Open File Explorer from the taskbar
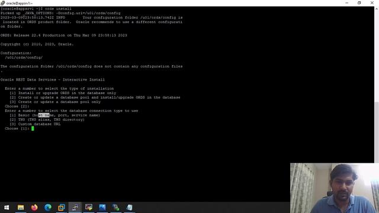379x213 pixels. (x=21, y=208)
